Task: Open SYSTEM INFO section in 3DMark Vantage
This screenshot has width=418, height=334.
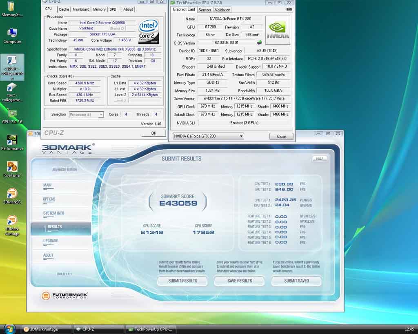Action: (x=53, y=213)
